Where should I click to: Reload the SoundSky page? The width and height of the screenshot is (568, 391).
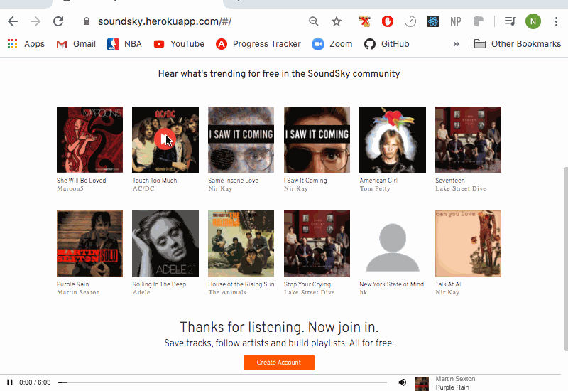tap(58, 21)
